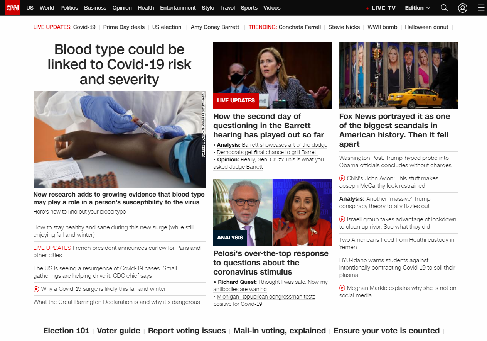Screen dimensions: 487x341
Task: Click the Barrett hearing thumbnail image
Action: (272, 75)
